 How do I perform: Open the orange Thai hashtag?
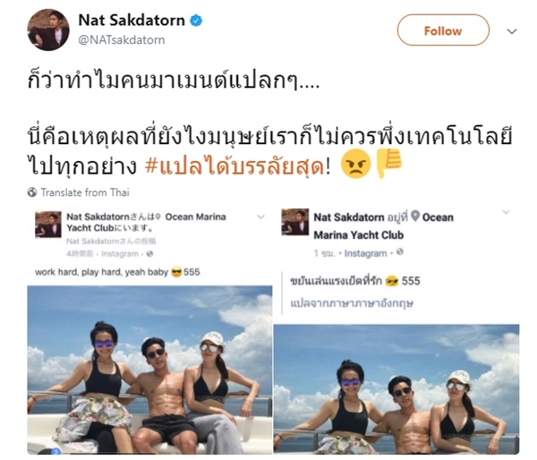point(234,166)
